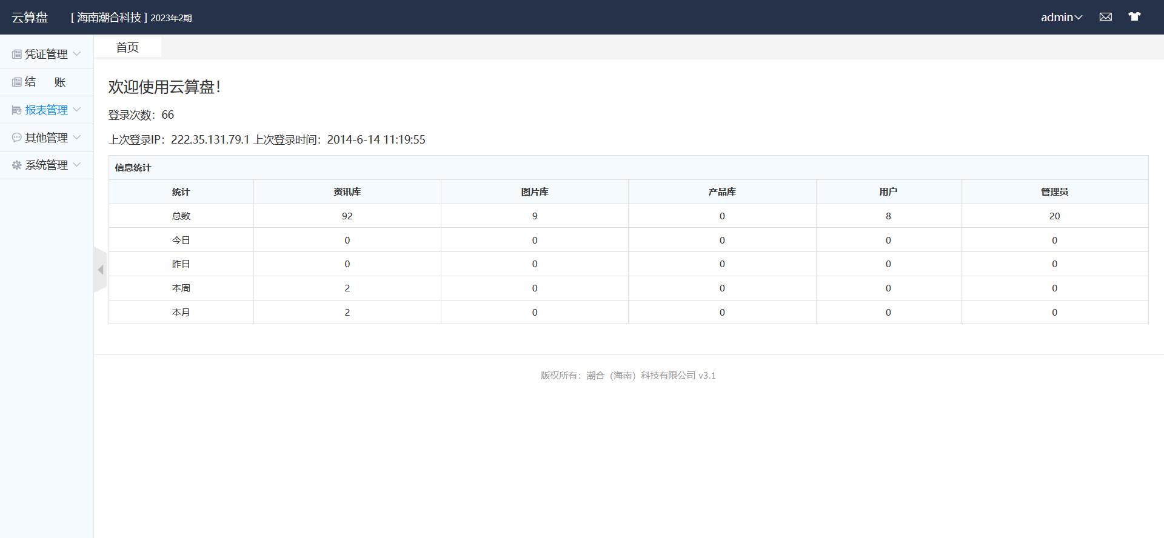Click the 云算盘 logo text
Screen dimensions: 1164x538
30,18
